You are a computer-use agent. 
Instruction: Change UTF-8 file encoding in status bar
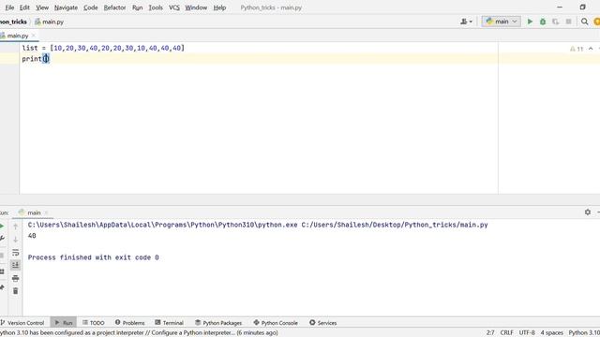click(527, 333)
